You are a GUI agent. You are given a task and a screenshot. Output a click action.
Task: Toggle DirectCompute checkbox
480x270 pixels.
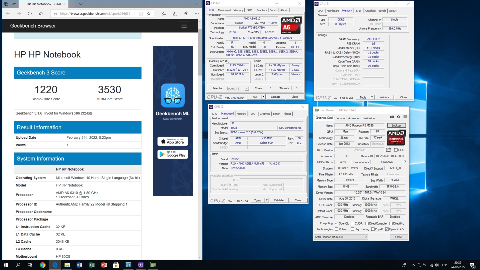coord(367,223)
